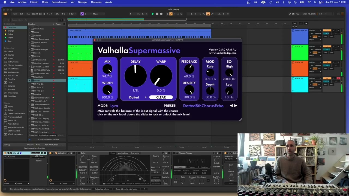This screenshot has height=196, width=349.
Task: Toggle the purple Scale Mode icon
Action: [x=82, y=14]
